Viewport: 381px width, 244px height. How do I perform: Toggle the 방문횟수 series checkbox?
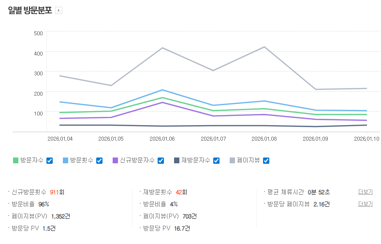point(99,160)
